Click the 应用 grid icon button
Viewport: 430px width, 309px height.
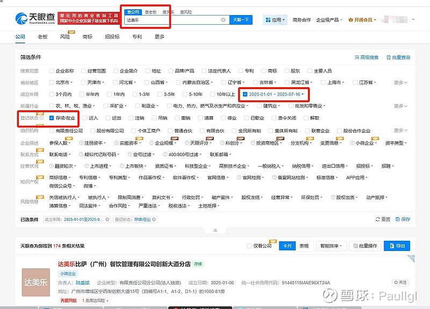point(275,20)
